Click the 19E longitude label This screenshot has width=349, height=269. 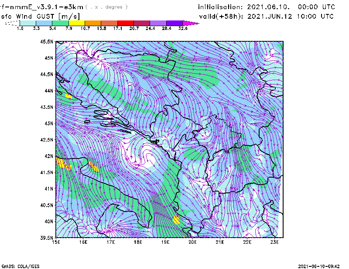tap(165, 242)
